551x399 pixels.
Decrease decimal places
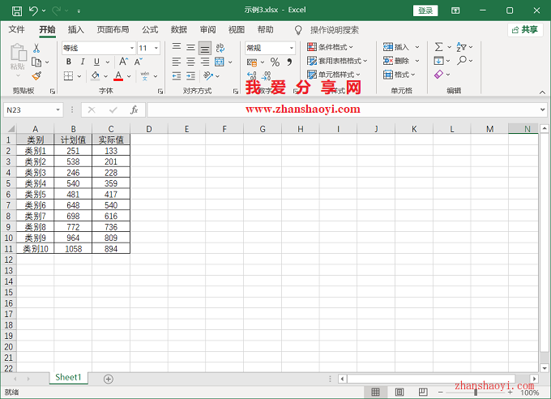click(x=266, y=76)
